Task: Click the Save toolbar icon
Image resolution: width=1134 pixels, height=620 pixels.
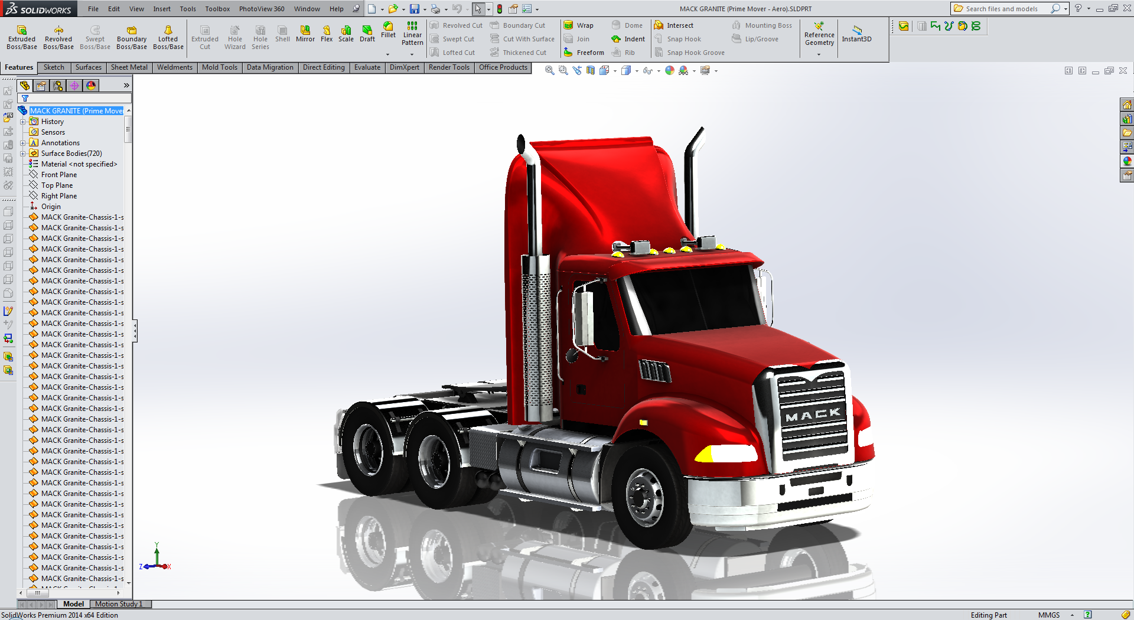Action: coord(415,9)
